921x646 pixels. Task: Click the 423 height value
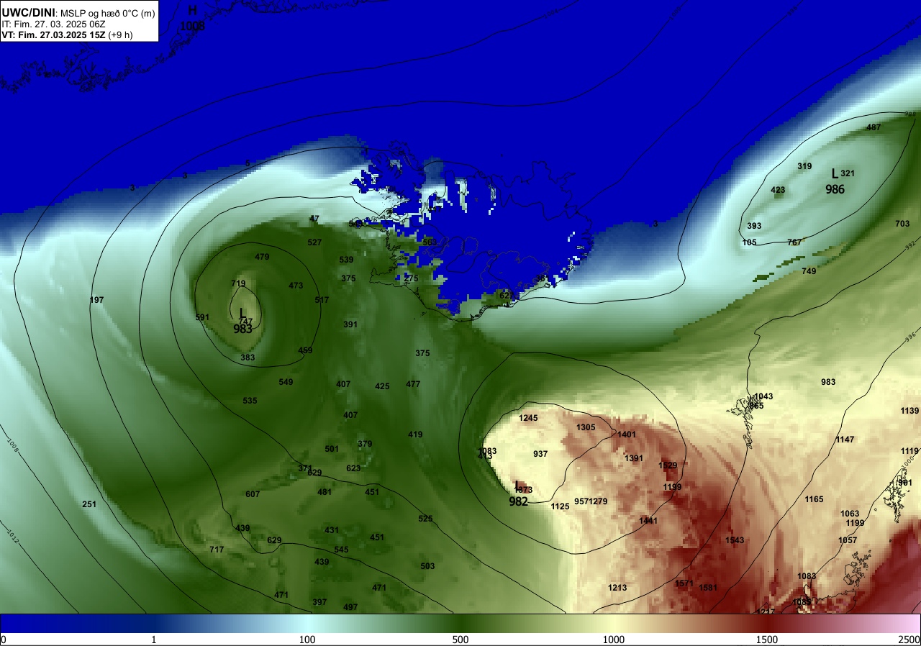pyautogui.click(x=778, y=191)
